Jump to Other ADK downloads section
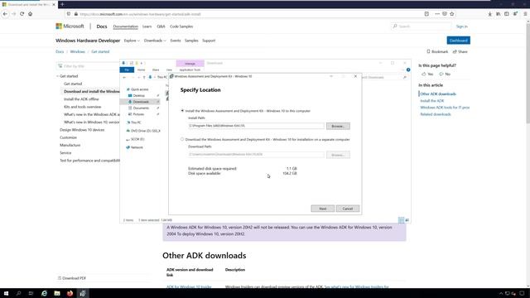Image resolution: width=530 pixels, height=298 pixels. pos(438,94)
